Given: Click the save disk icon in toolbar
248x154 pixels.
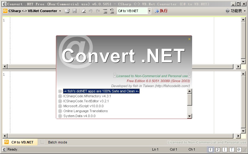Looking at the screenshot, I should click(74, 11).
